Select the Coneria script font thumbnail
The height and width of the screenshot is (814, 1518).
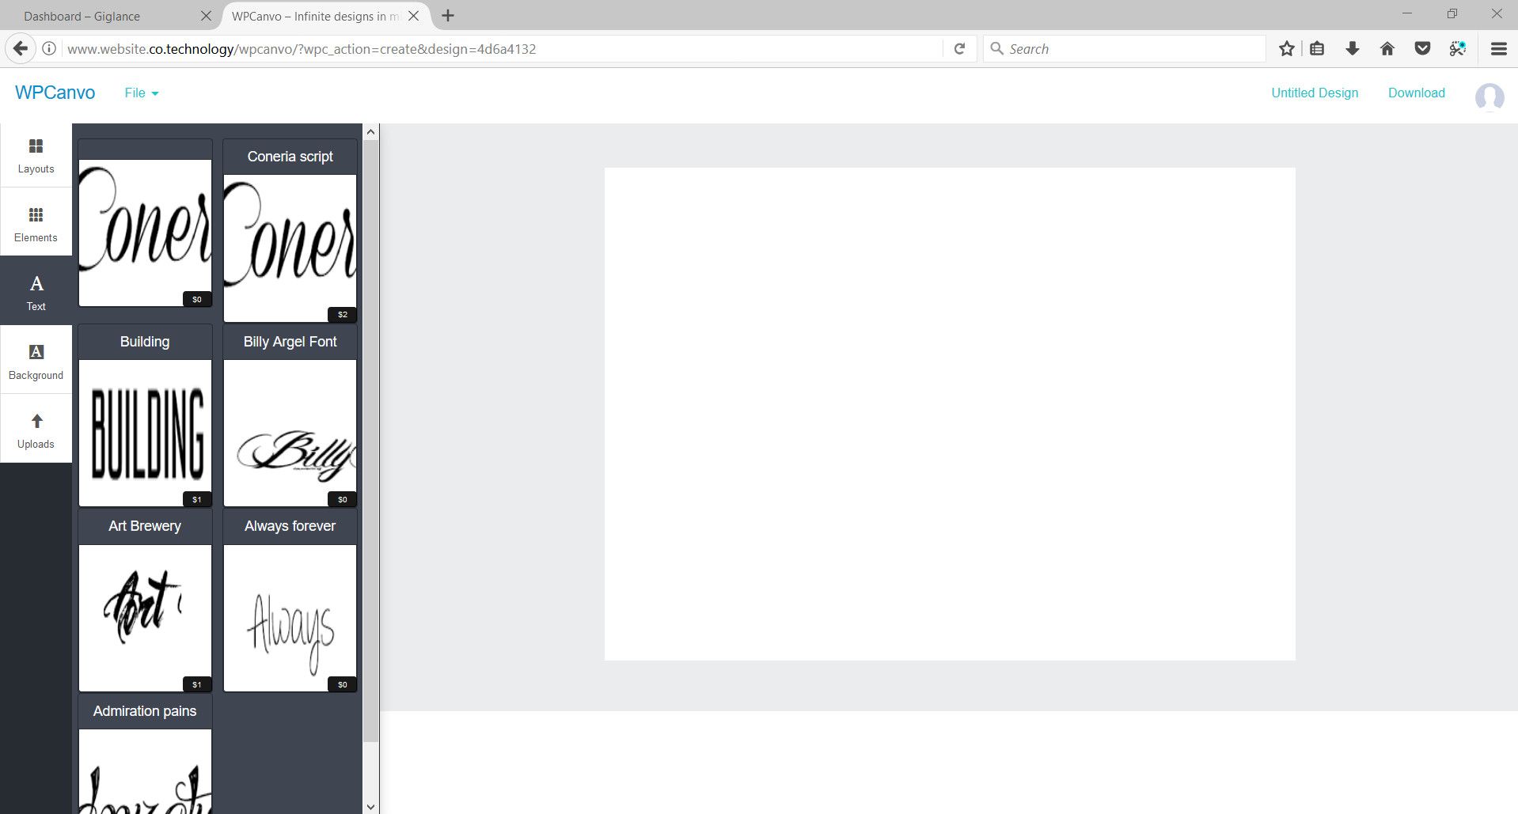coord(290,248)
